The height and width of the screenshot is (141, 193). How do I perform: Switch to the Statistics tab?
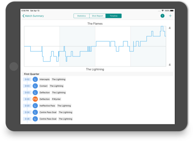pos(81,16)
